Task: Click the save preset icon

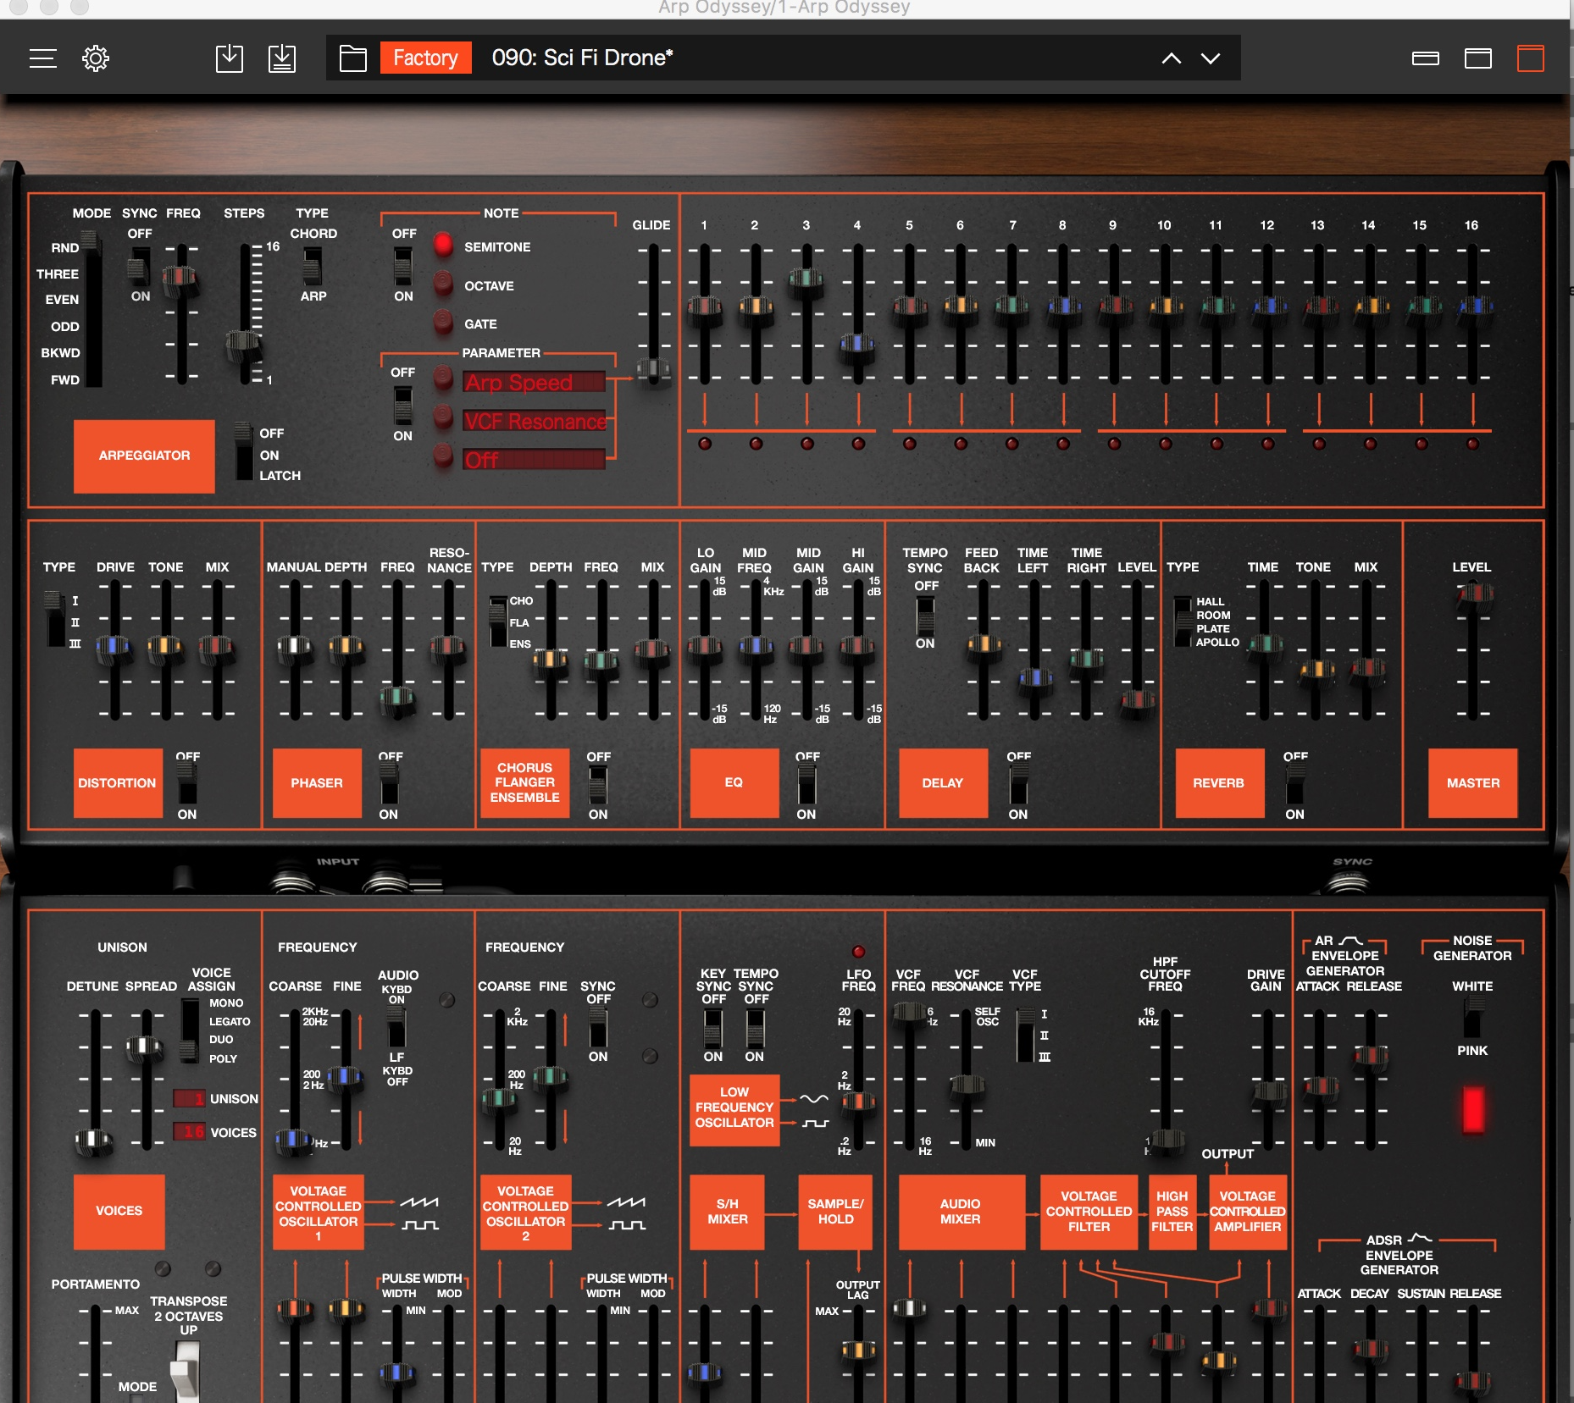Action: [230, 58]
